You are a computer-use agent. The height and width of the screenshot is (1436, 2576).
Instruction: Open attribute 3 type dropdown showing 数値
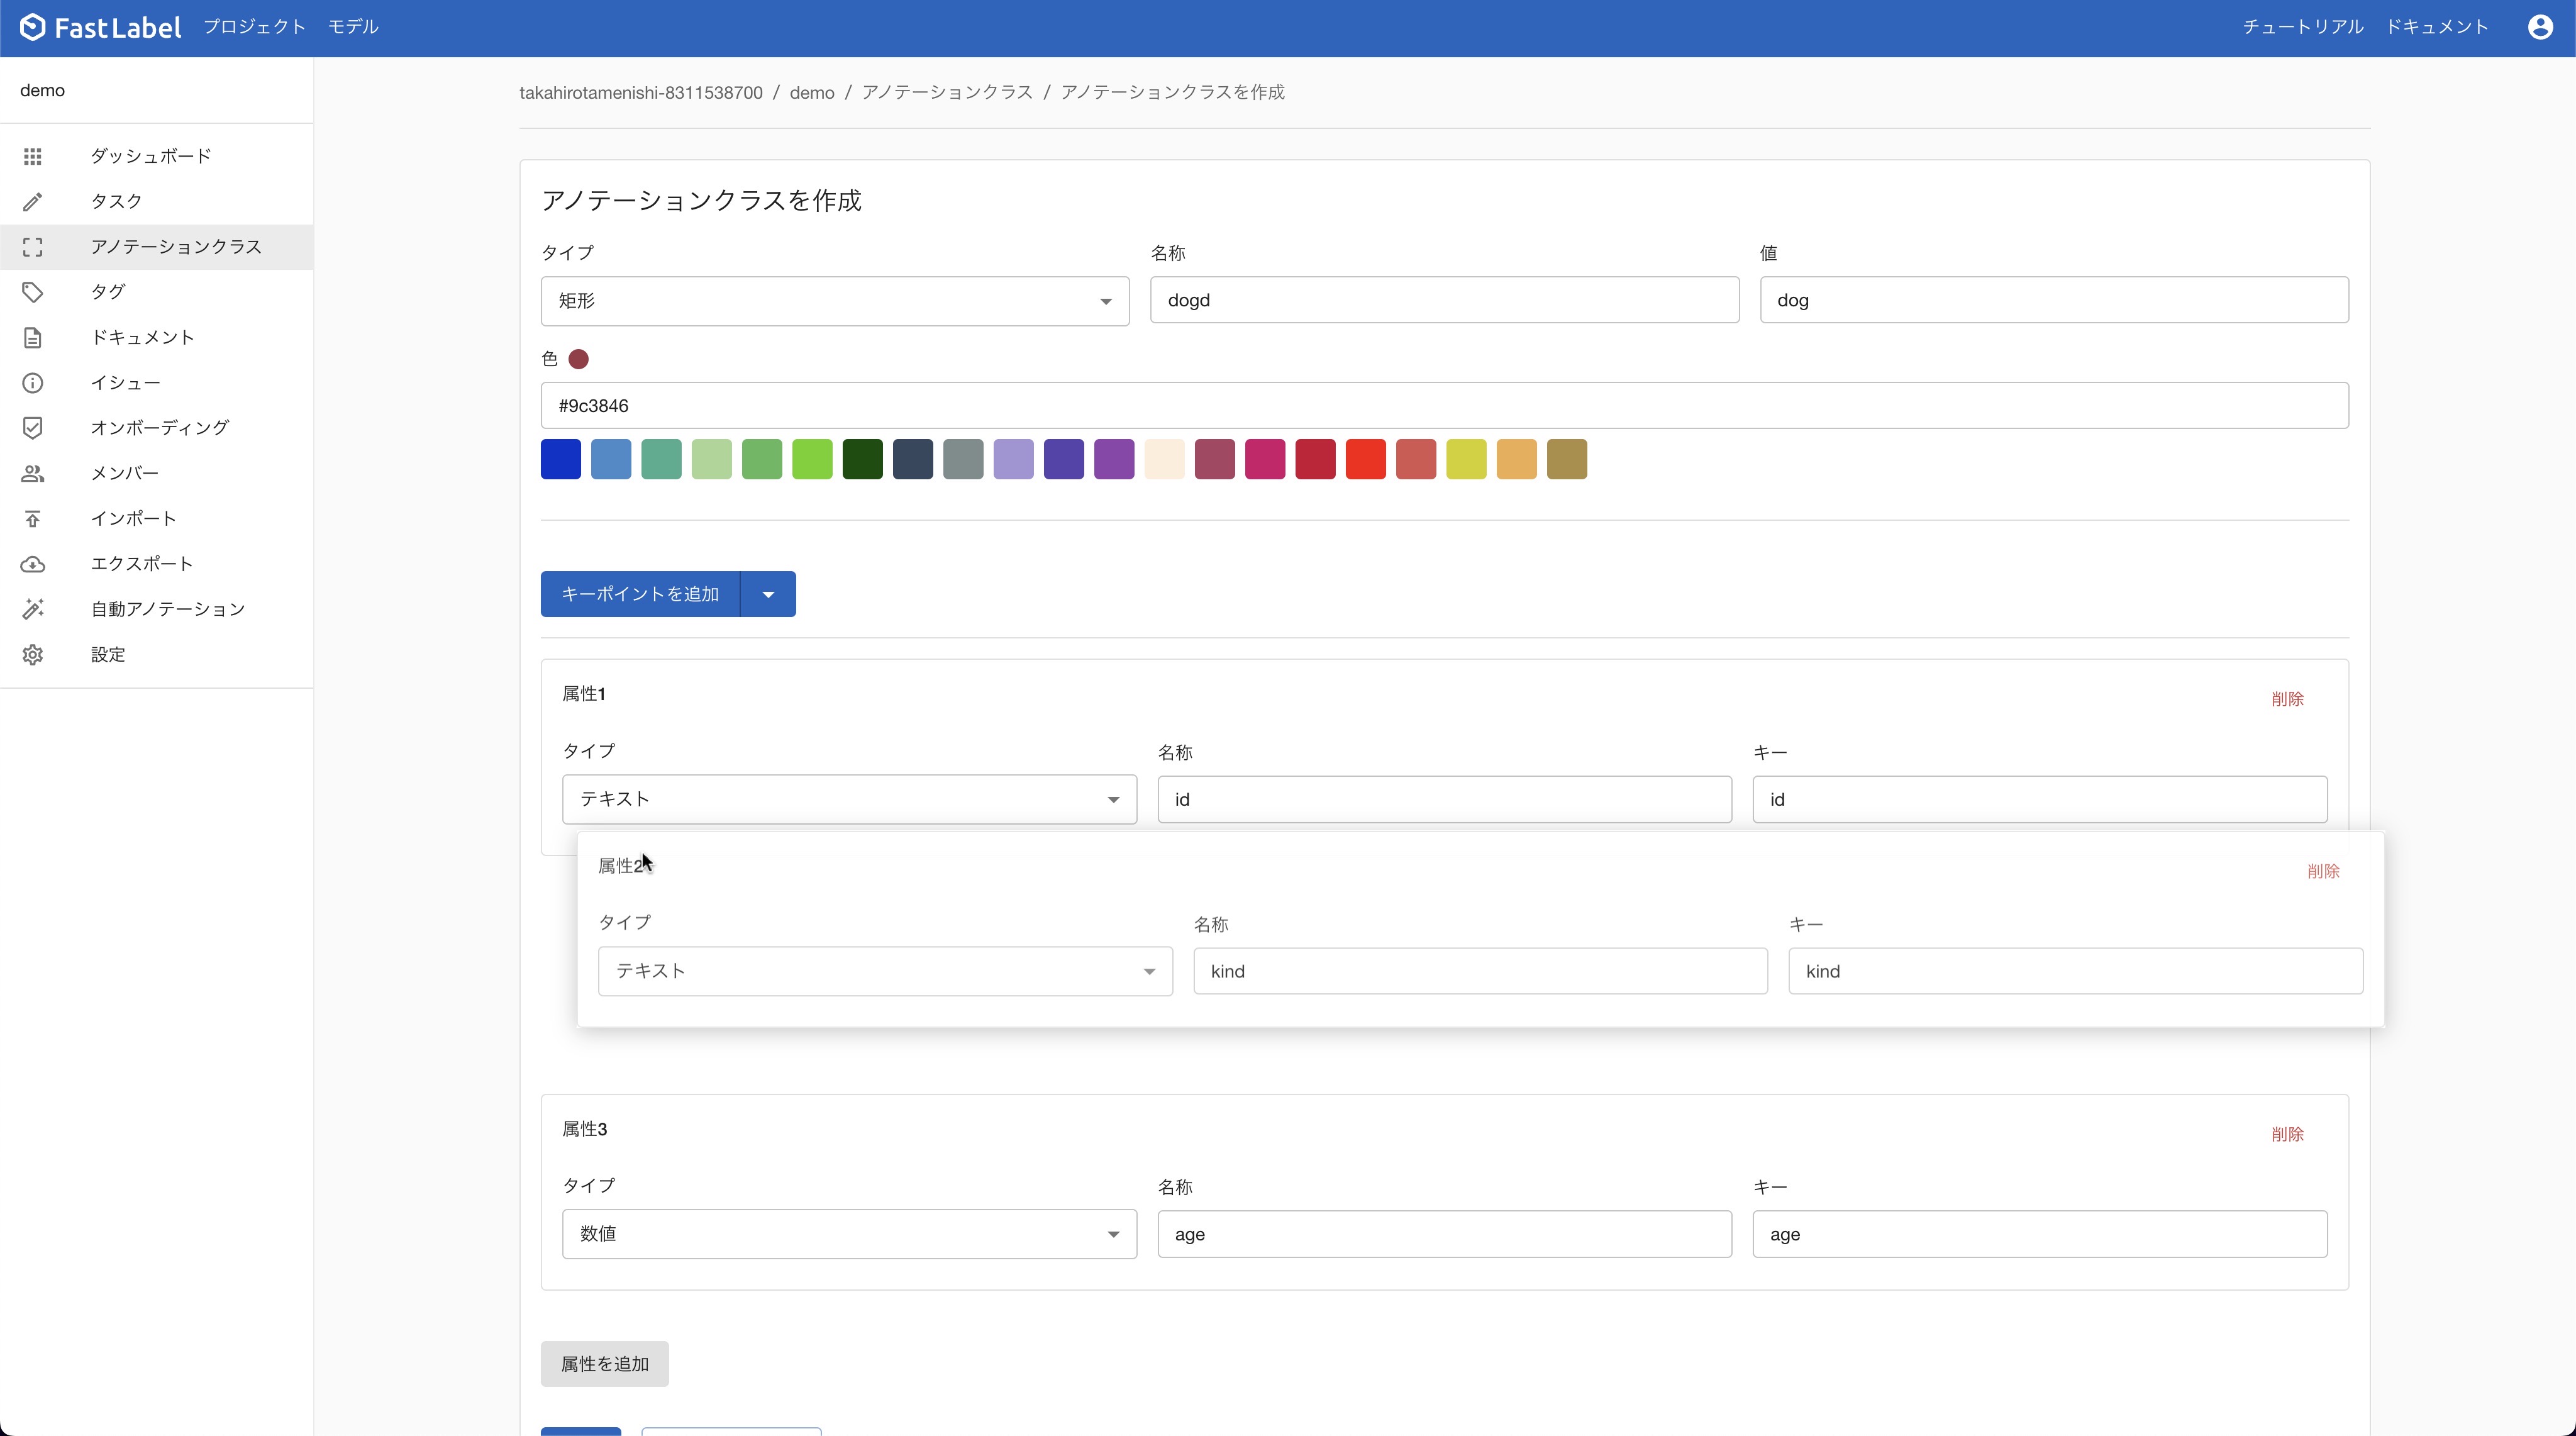tap(848, 1234)
